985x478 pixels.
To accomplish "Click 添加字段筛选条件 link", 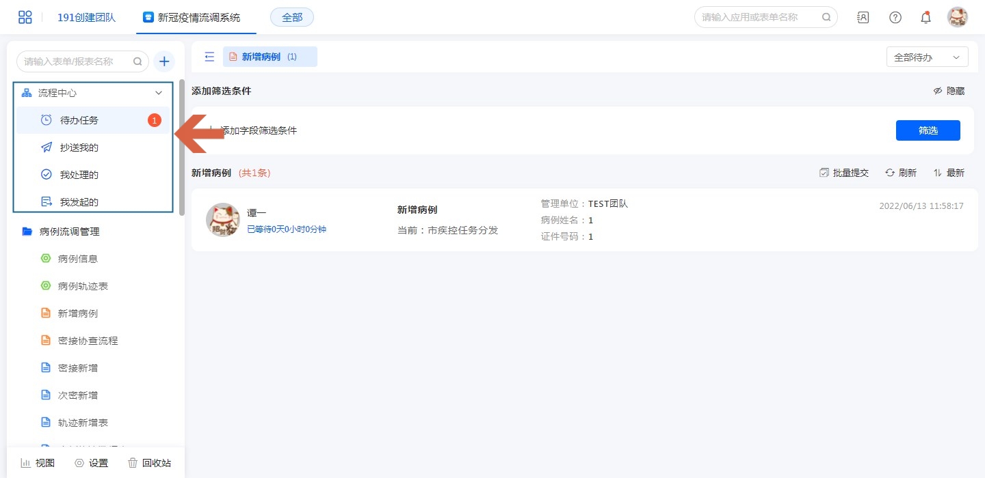I will point(259,130).
